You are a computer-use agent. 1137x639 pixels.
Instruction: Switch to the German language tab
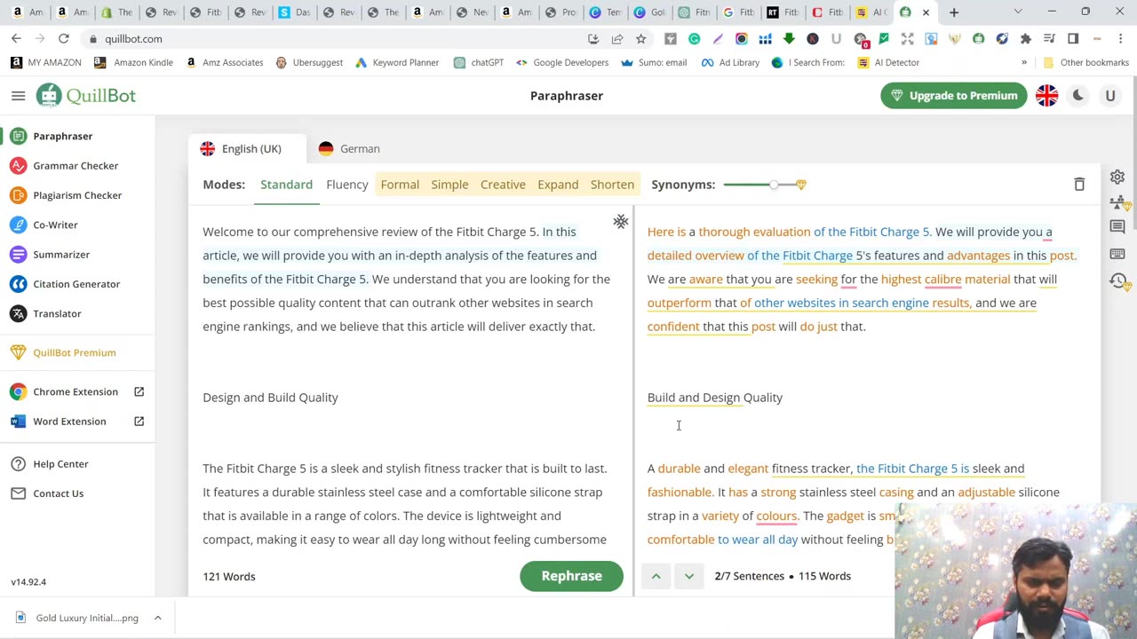349,148
